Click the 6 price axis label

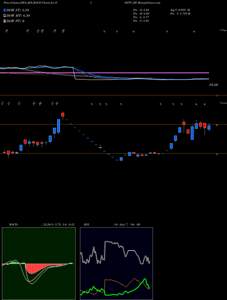217,125
